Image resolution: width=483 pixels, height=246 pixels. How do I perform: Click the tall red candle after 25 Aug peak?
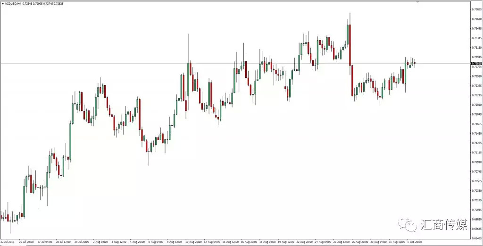point(350,45)
